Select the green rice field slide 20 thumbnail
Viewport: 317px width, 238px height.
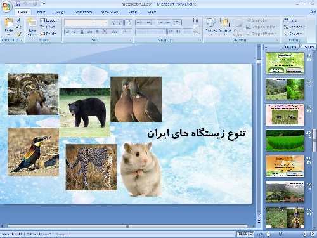point(285,140)
